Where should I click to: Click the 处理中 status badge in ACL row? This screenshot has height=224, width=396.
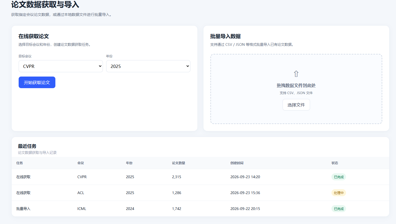coord(339,193)
